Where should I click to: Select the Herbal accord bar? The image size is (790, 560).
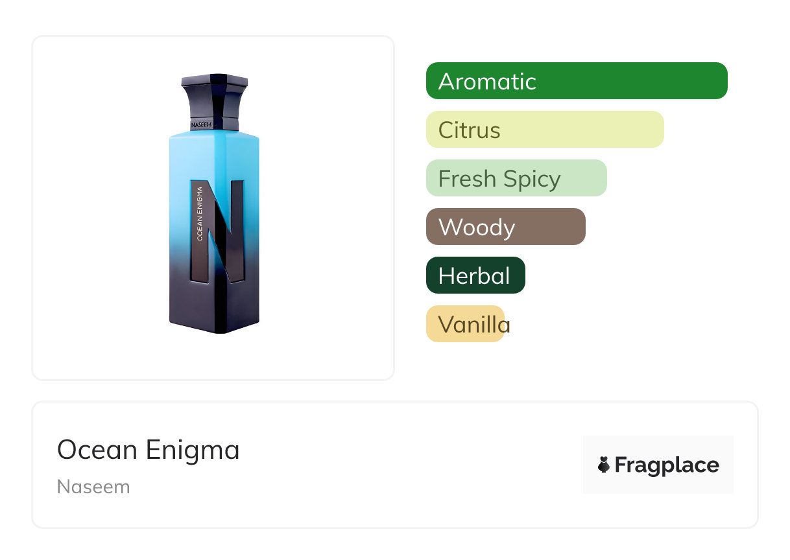475,275
